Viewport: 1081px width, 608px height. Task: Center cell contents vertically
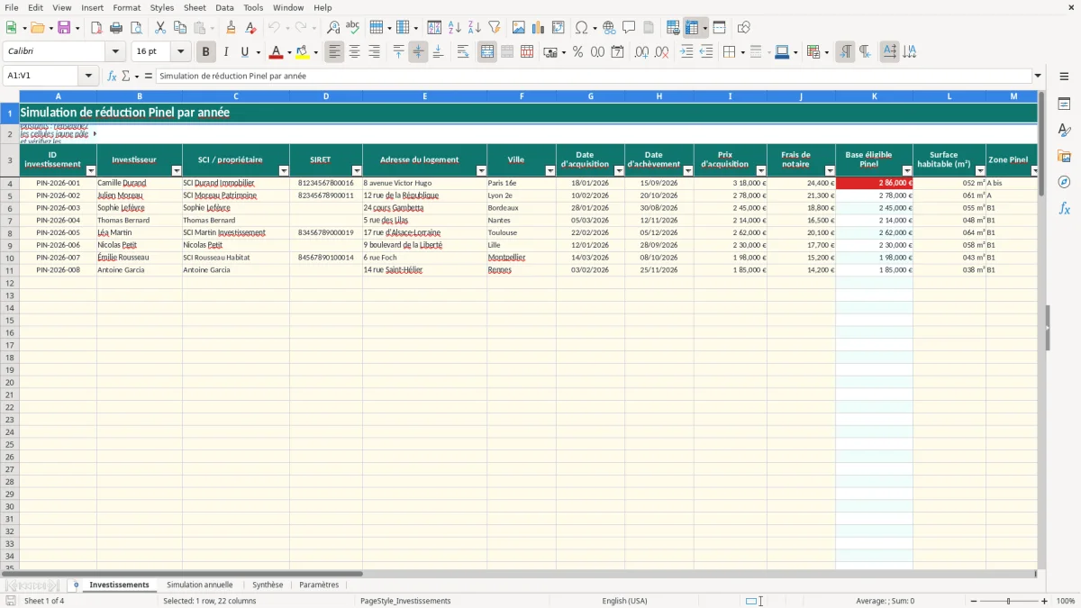[x=418, y=52]
